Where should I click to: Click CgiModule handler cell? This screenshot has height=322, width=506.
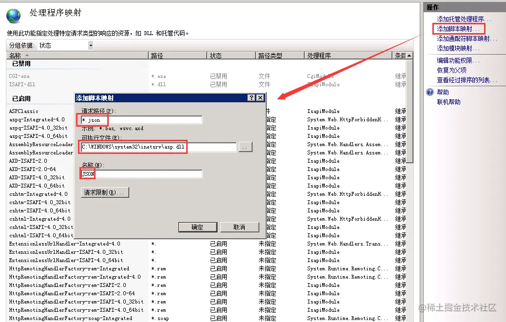point(320,76)
